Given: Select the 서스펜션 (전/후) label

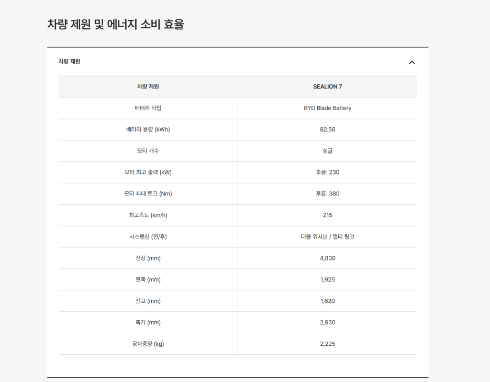Looking at the screenshot, I should click(x=148, y=236).
